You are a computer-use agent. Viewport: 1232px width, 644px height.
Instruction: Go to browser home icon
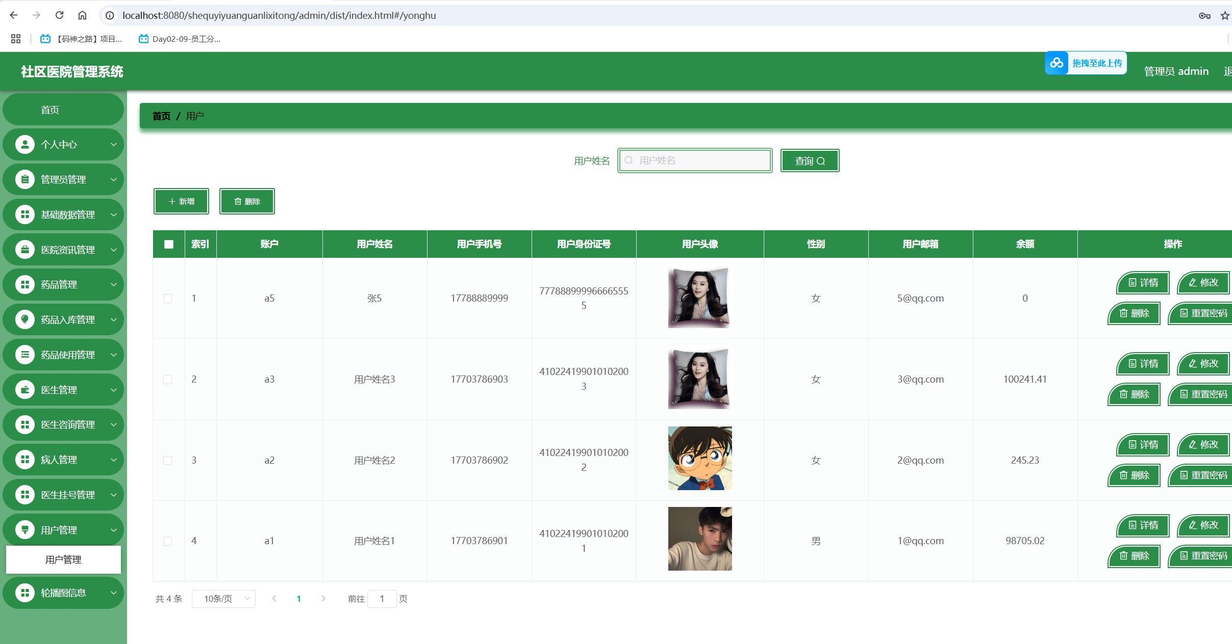tap(82, 15)
